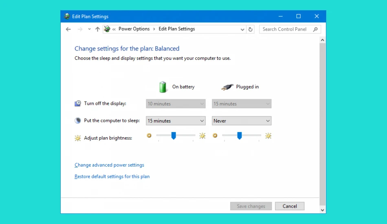387x224 pixels.
Task: Click the scrollbar up arrow
Action: 322,40
